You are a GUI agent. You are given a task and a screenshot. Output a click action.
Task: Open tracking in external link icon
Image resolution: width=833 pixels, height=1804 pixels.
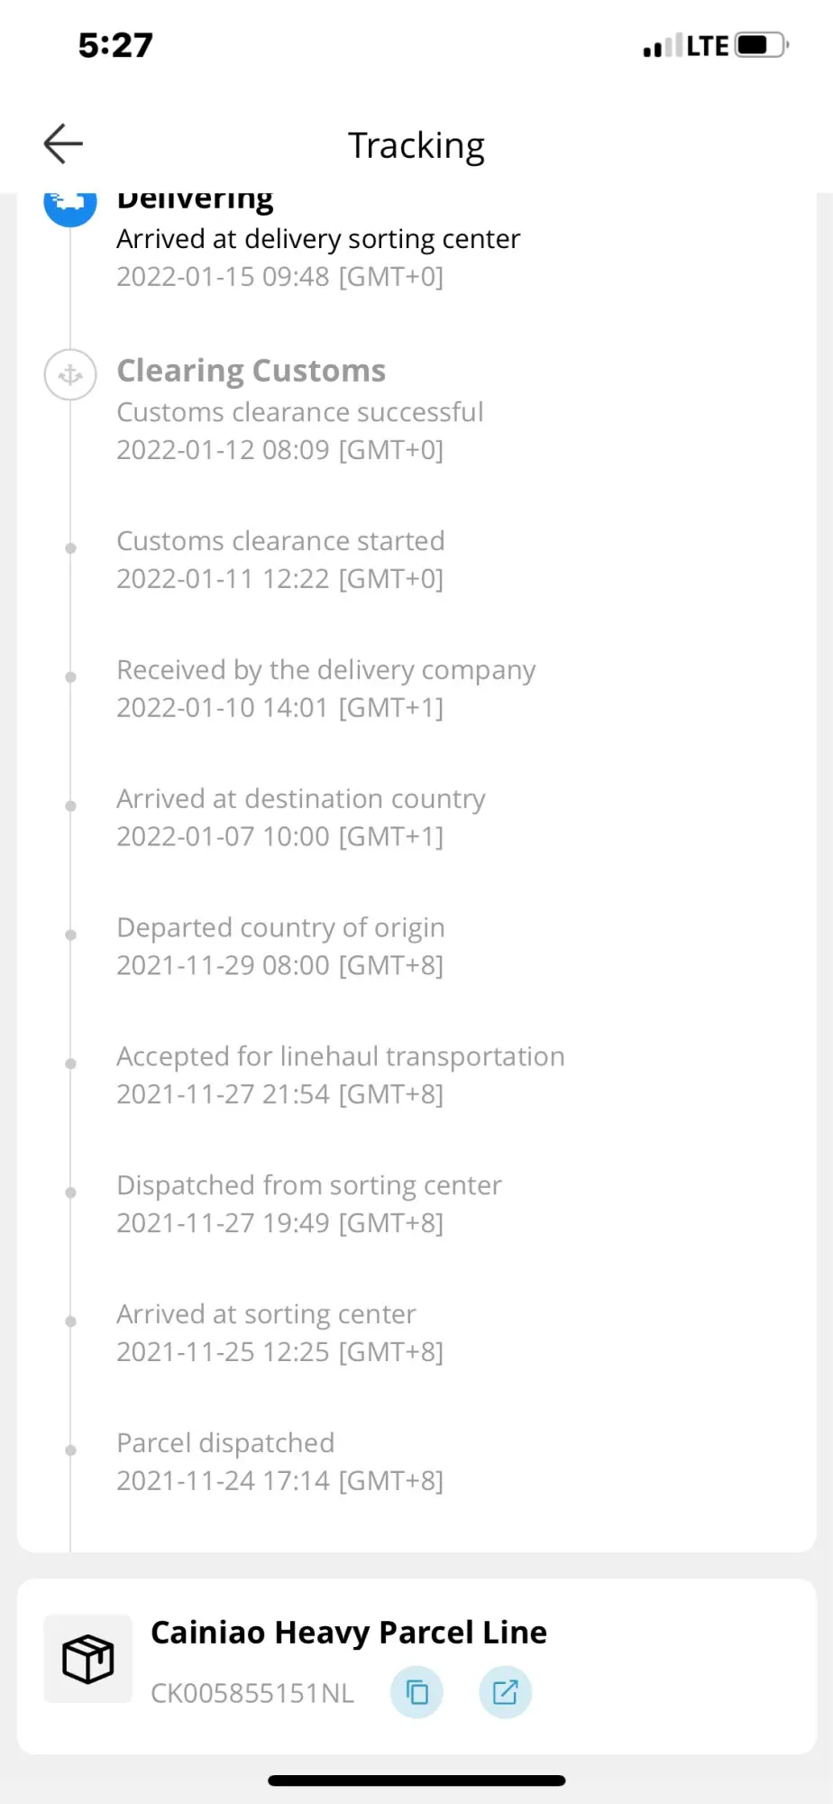pyautogui.click(x=505, y=1692)
